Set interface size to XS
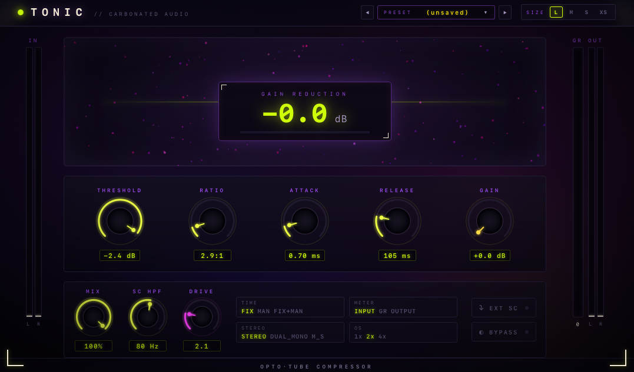Image resolution: width=634 pixels, height=372 pixels. click(603, 12)
